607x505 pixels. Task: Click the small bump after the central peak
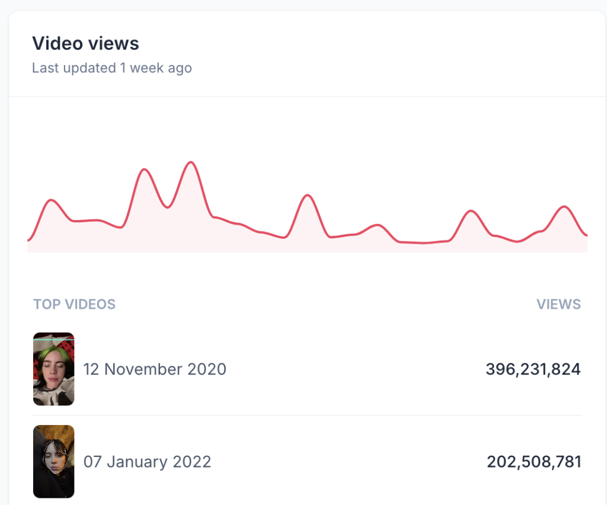pos(376,225)
